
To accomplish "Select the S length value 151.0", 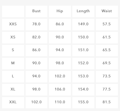I will point(83,50).
